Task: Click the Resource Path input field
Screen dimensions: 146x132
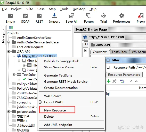Action: click(x=141, y=67)
